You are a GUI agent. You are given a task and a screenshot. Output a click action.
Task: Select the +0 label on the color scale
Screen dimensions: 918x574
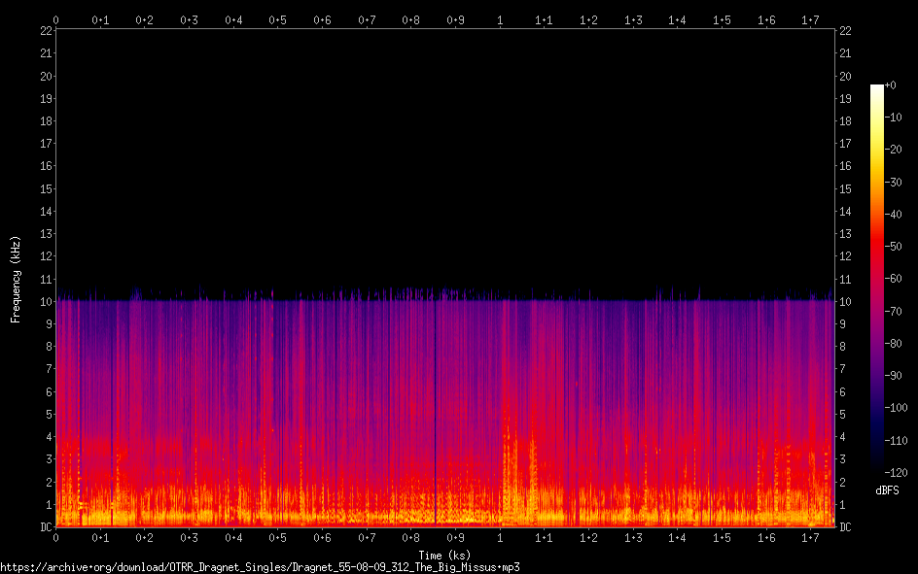pos(892,85)
